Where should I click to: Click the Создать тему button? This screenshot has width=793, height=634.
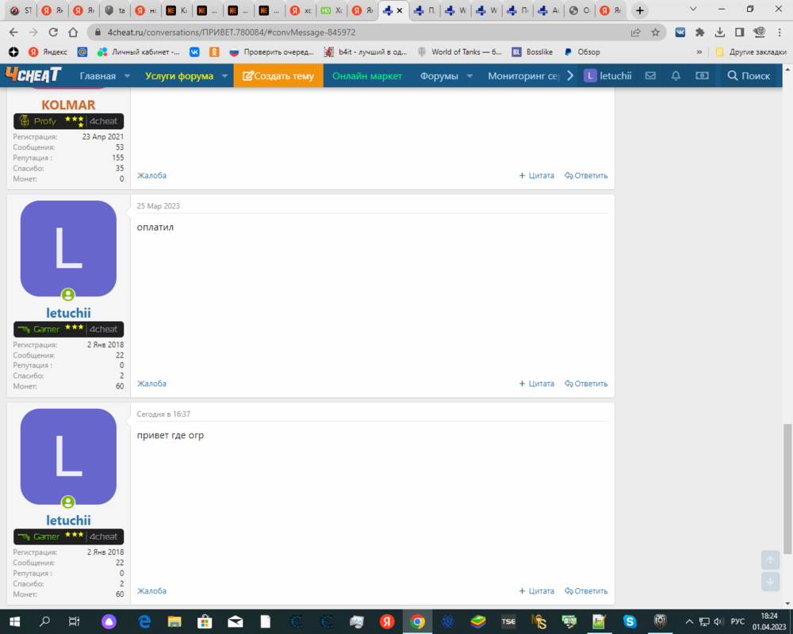tap(278, 76)
